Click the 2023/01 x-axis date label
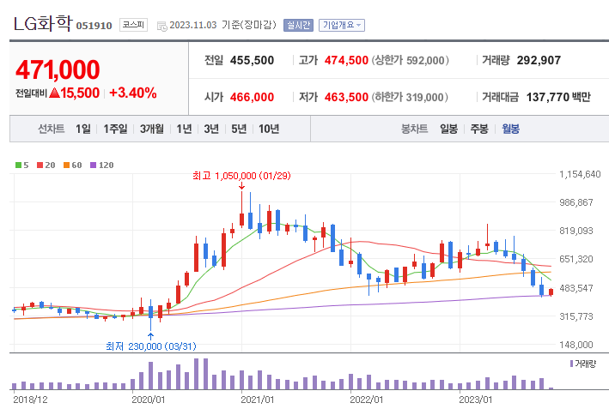Screen dimensions: 609x409 475,400
